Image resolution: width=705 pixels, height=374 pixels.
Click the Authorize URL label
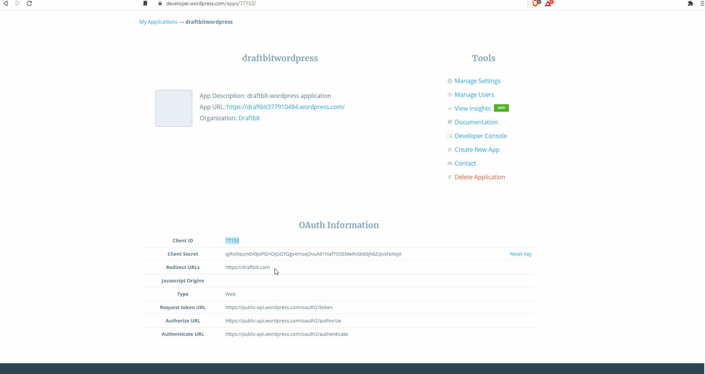[x=183, y=321]
